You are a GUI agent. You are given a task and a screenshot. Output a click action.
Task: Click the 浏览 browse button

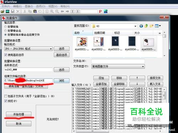coord(62,81)
